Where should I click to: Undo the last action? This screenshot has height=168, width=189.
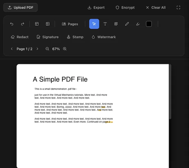pyautogui.click(x=12, y=24)
